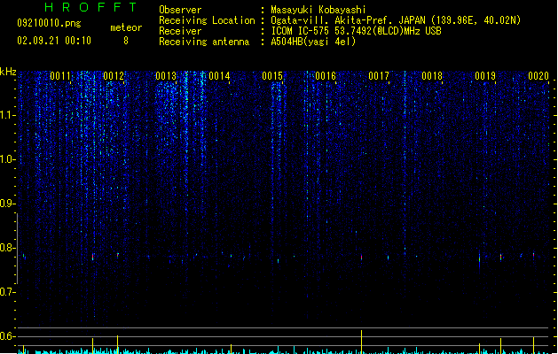Click the kHz axis unit label
This screenshot has width=558, height=354.
pos(8,72)
